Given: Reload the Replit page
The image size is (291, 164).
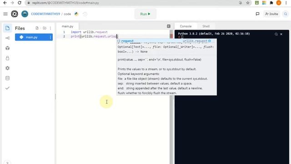Looking at the screenshot, I should (20, 3).
